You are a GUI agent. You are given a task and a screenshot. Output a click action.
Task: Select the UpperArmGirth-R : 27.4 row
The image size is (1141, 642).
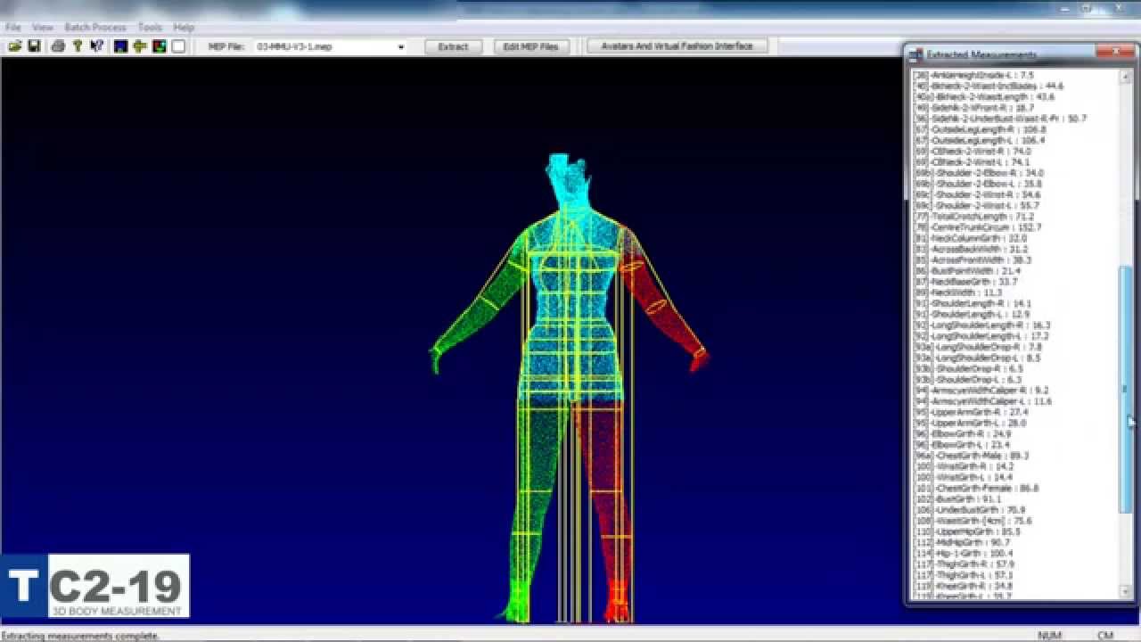point(972,412)
